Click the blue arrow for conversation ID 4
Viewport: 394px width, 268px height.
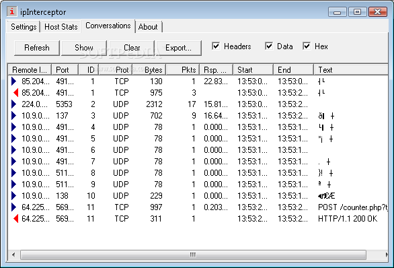pyautogui.click(x=14, y=127)
